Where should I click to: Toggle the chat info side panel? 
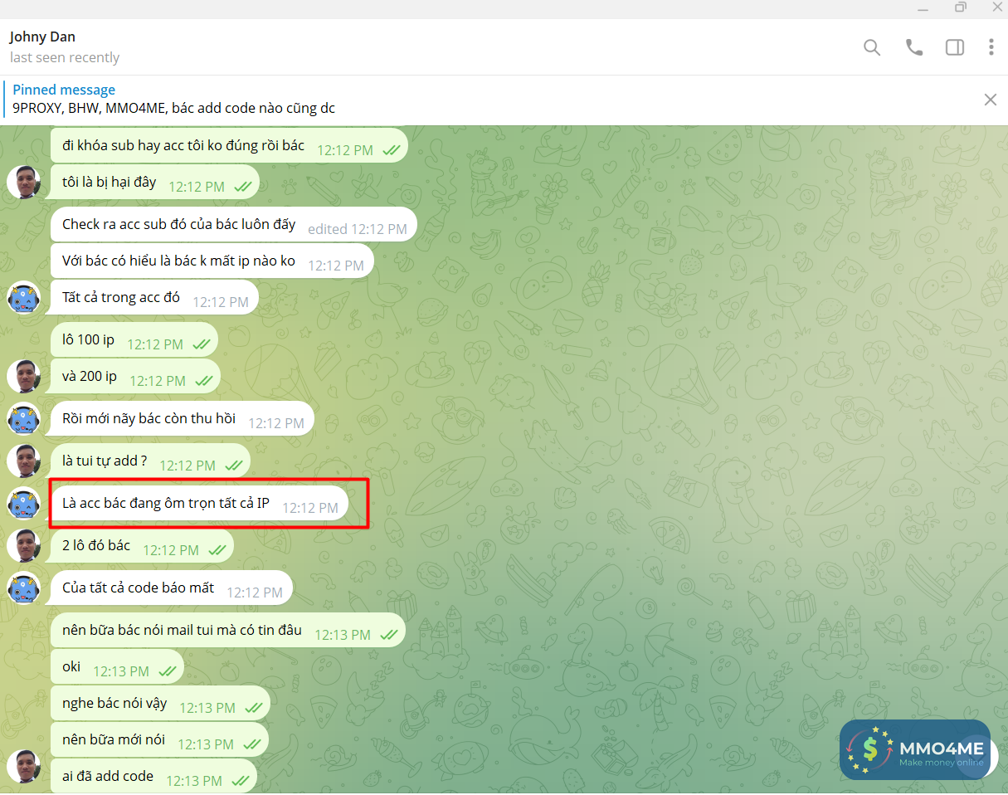[954, 47]
